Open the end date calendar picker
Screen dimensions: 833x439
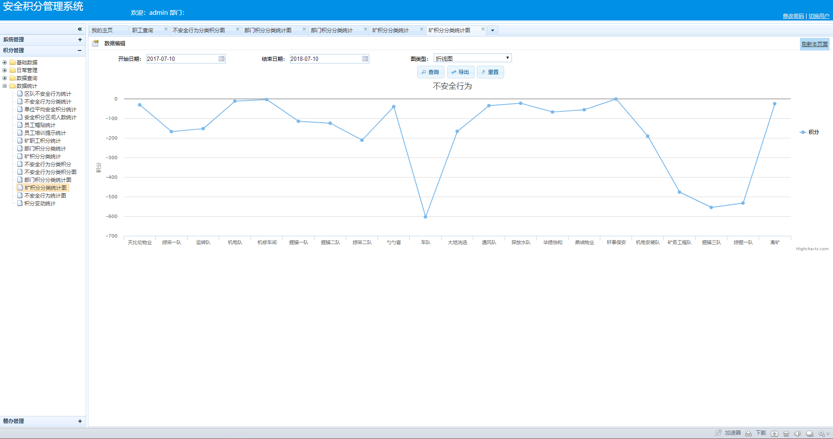tap(365, 59)
